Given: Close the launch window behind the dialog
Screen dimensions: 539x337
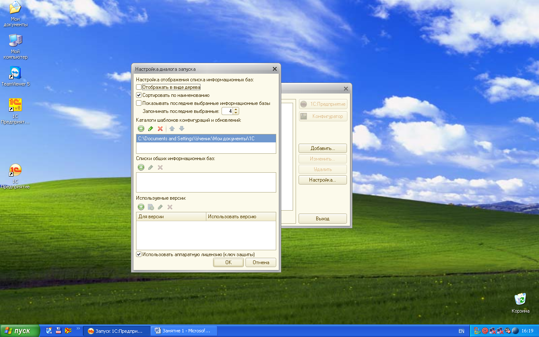Looking at the screenshot, I should tap(346, 89).
